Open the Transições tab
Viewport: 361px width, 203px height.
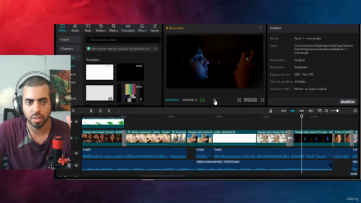point(128,28)
